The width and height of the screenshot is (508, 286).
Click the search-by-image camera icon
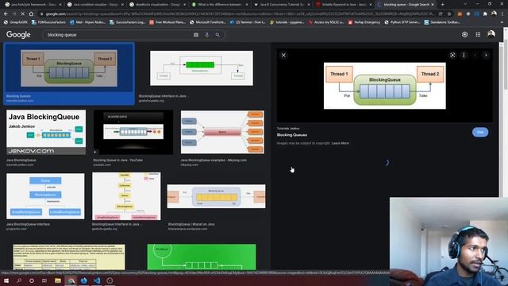click(x=196, y=35)
